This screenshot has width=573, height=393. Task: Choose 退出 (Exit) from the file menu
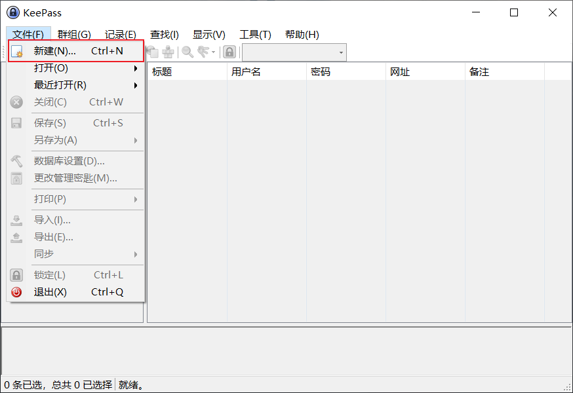coord(50,292)
